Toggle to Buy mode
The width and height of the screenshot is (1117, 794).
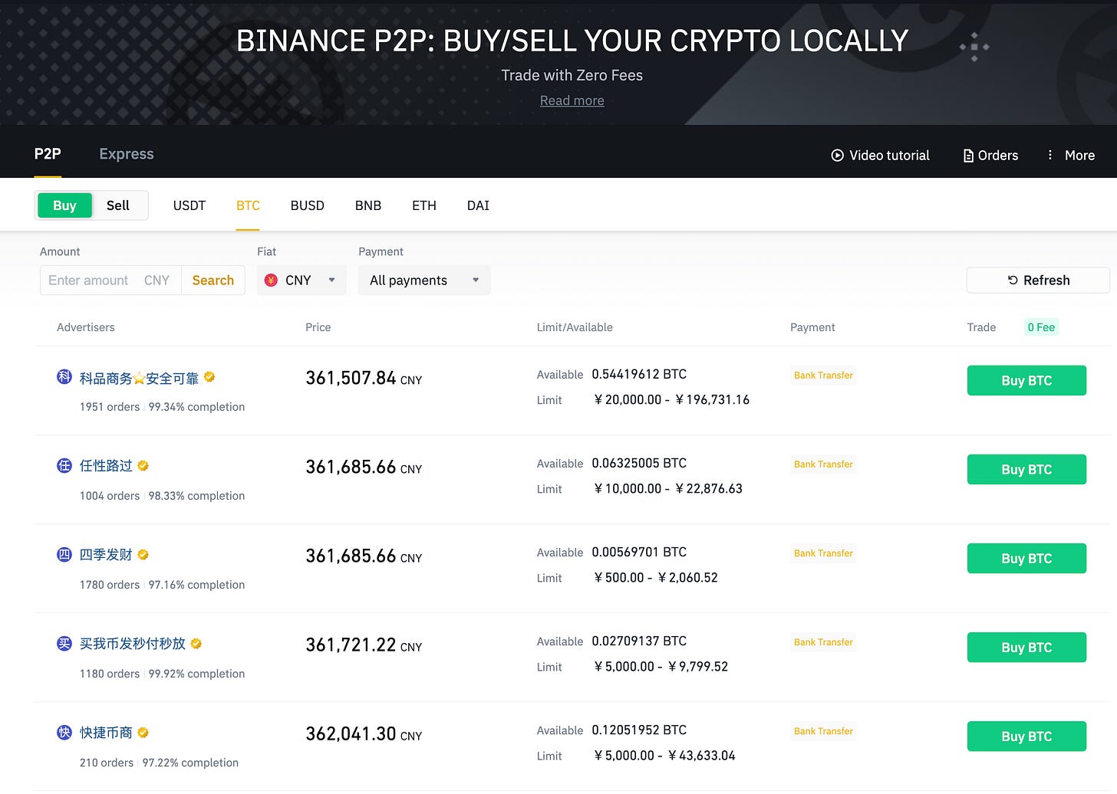[x=64, y=205]
